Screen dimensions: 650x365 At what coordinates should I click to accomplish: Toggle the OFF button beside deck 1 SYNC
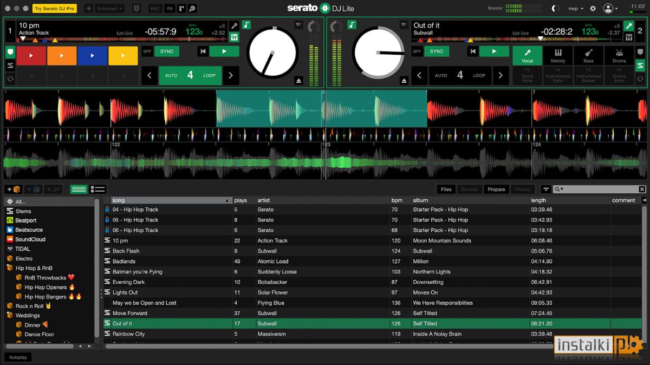[x=147, y=51]
